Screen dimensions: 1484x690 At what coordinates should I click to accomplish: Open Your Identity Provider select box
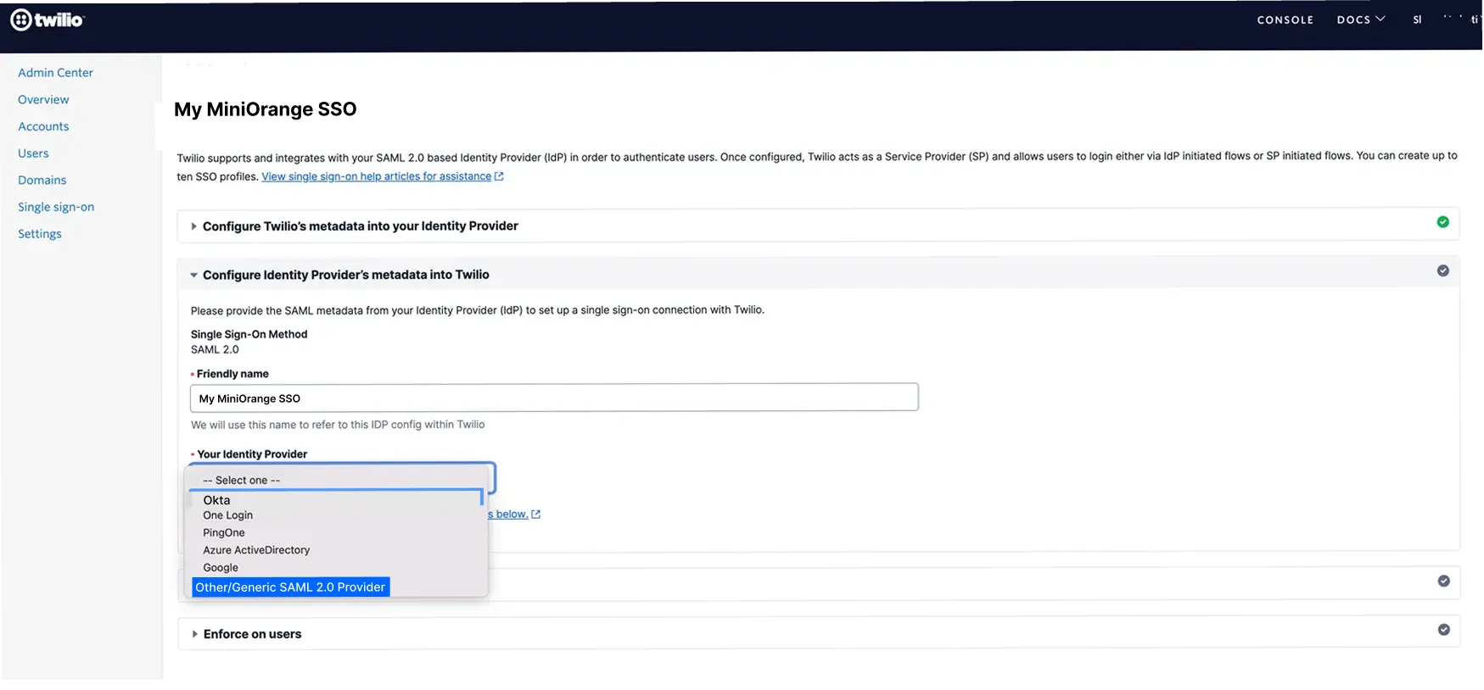(341, 479)
